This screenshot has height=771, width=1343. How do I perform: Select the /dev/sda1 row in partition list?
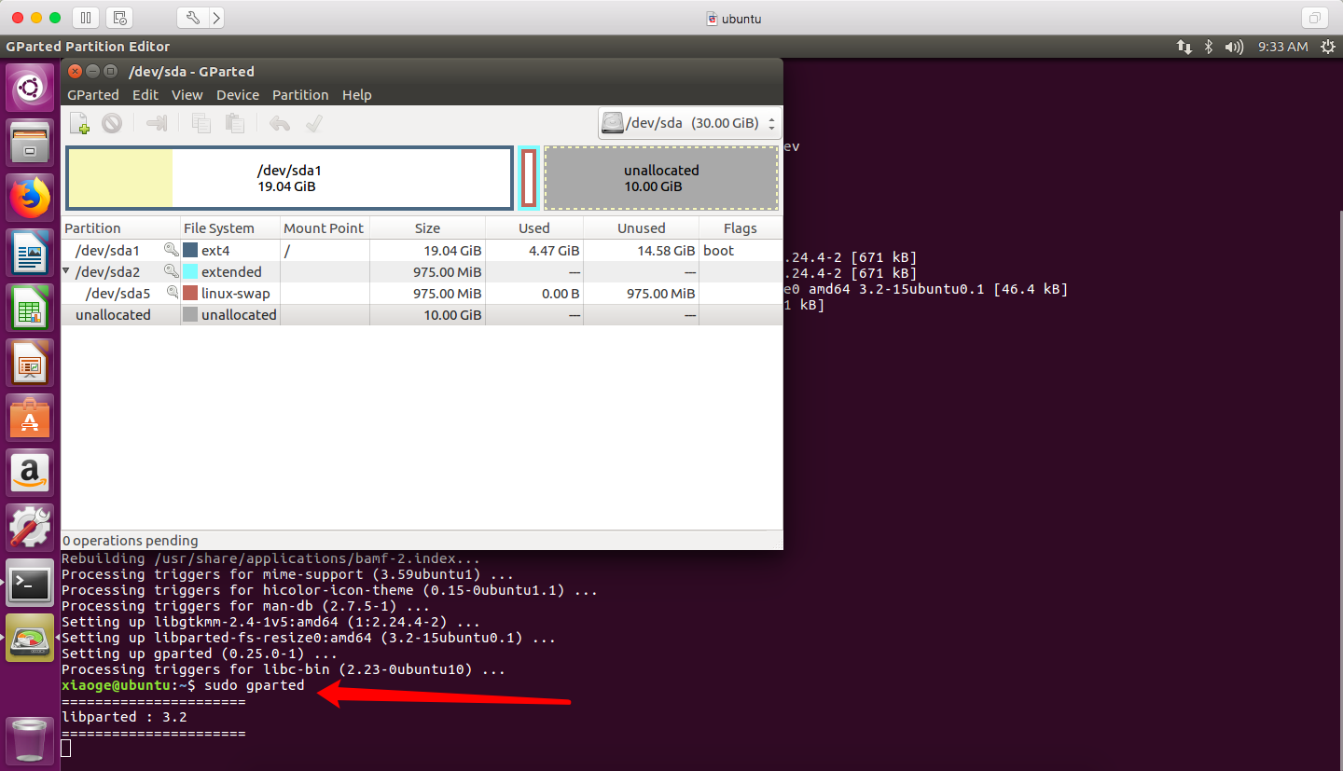coord(422,251)
